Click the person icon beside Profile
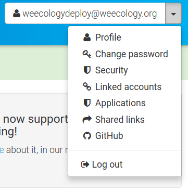Image resolution: width=188 pixels, height=190 pixels. tap(87, 37)
